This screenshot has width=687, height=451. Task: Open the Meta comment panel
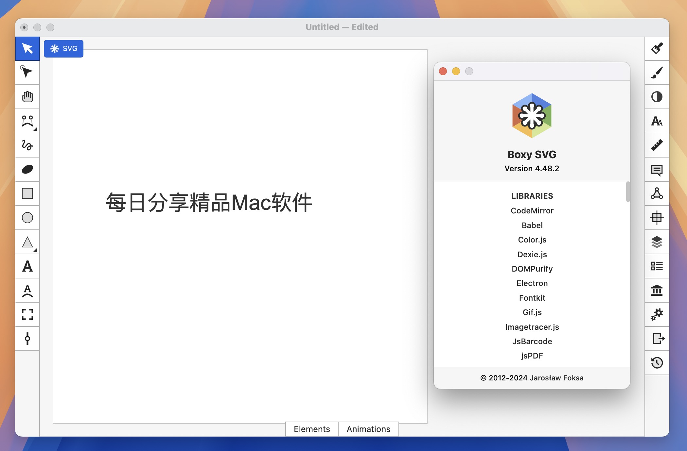click(x=657, y=169)
